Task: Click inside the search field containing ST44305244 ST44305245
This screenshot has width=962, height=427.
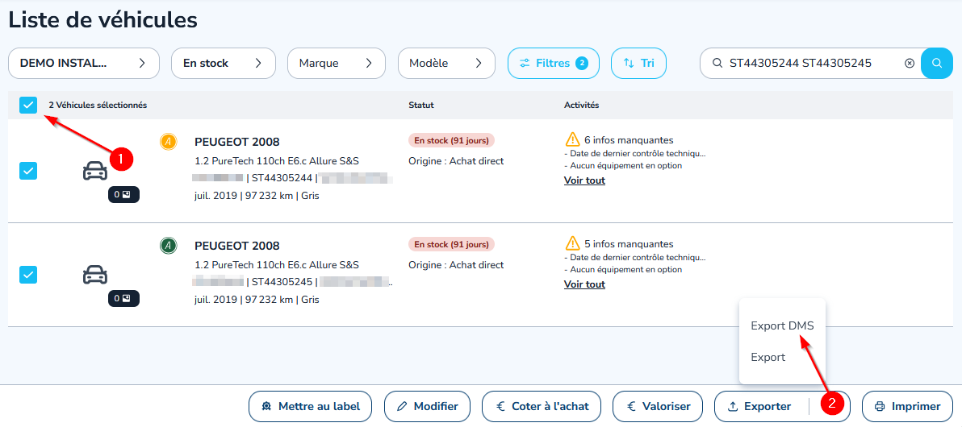Action: pyautogui.click(x=809, y=63)
